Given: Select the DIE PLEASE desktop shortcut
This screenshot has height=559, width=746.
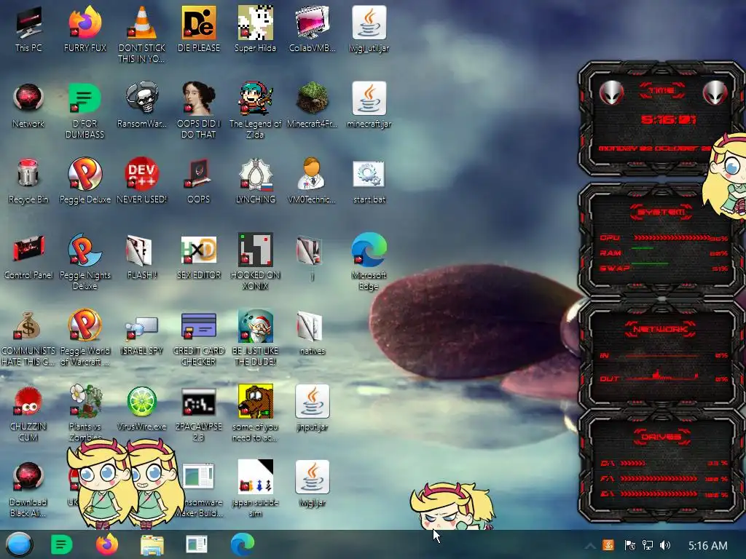Looking at the screenshot, I should (x=199, y=29).
